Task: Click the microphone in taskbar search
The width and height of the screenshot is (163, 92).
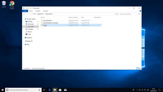Action: pos(39,90)
